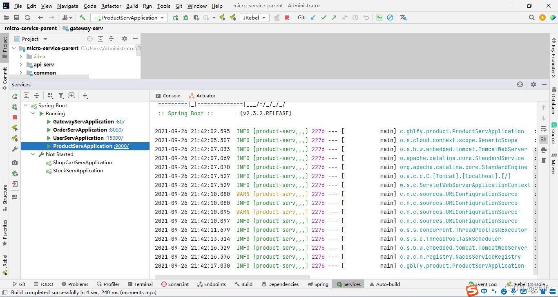
Task: Expand the api-serv module
Action: point(21,65)
